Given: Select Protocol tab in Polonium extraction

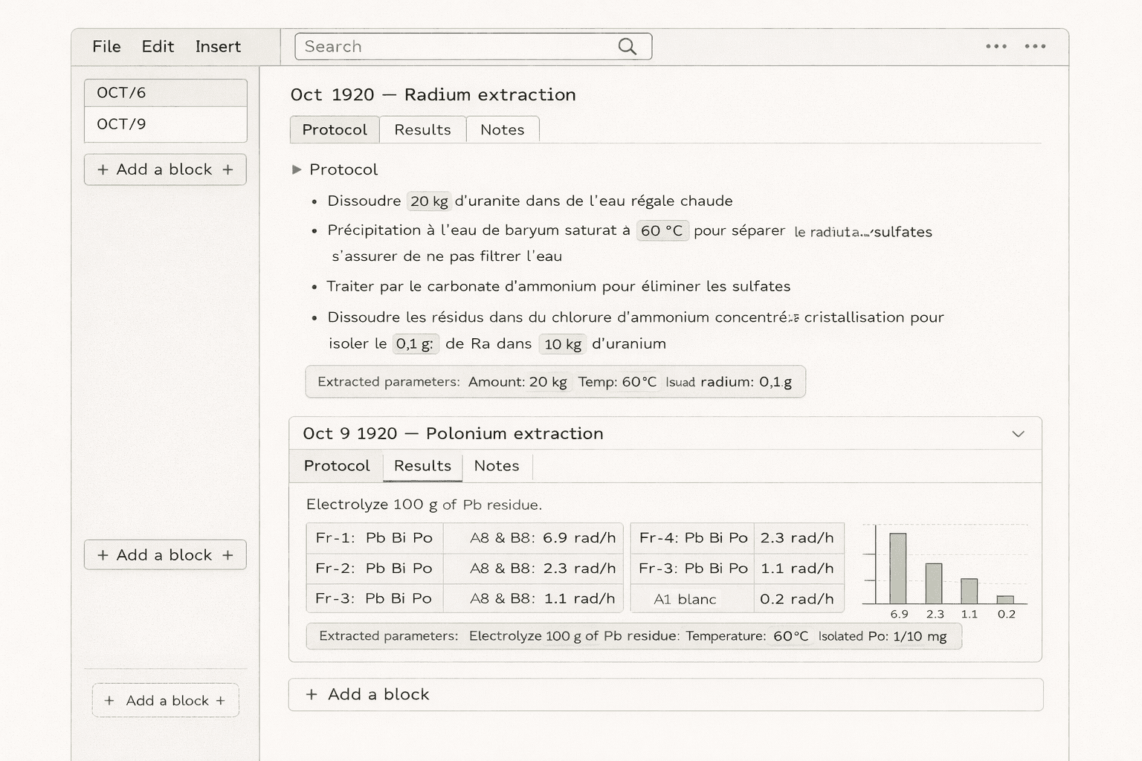Looking at the screenshot, I should (336, 466).
